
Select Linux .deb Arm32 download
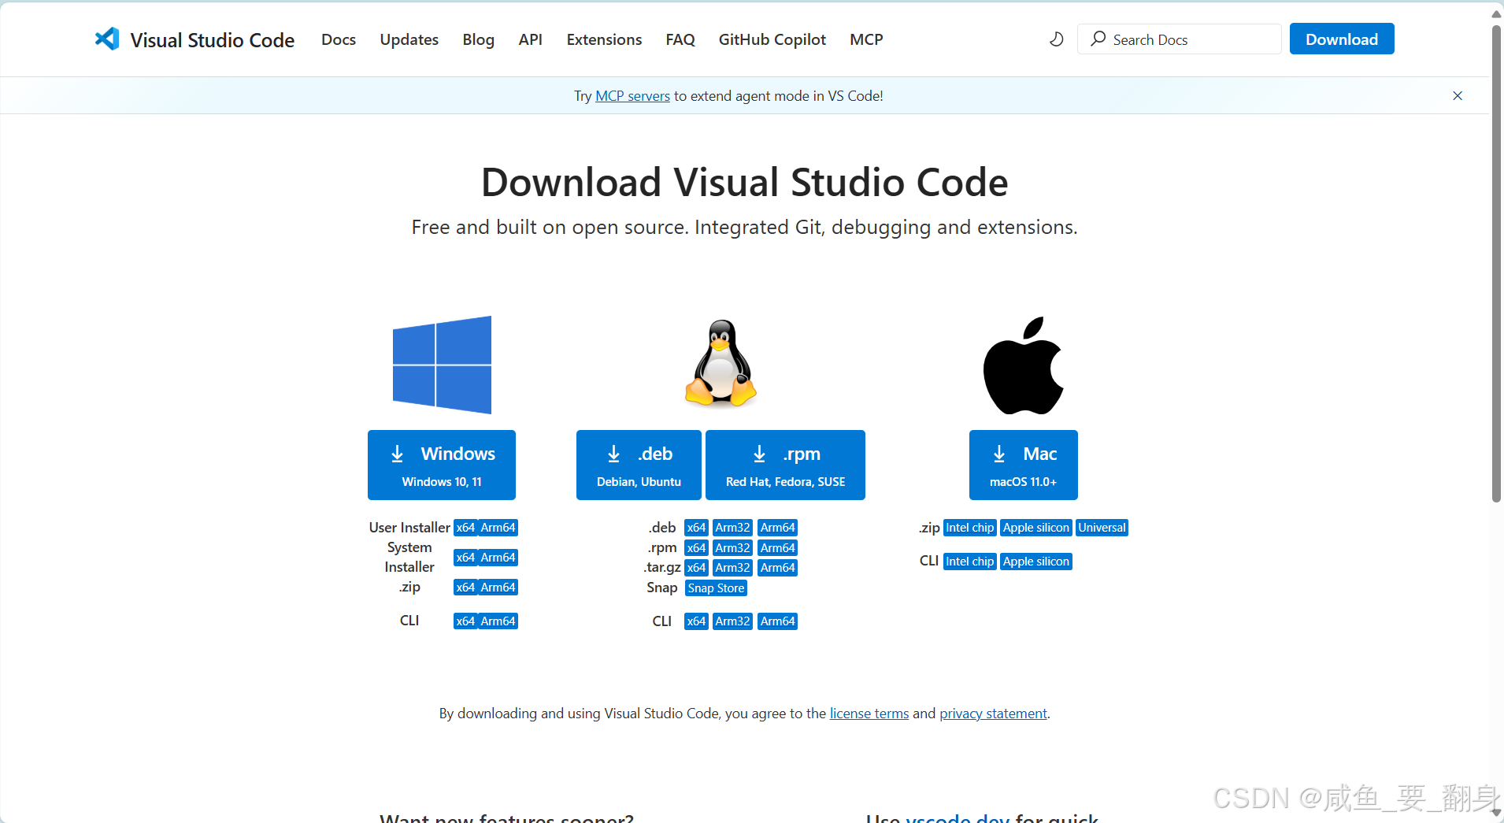click(732, 528)
